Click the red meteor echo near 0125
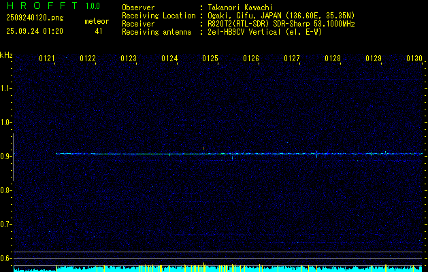This screenshot has height=272, width=428. [203, 148]
